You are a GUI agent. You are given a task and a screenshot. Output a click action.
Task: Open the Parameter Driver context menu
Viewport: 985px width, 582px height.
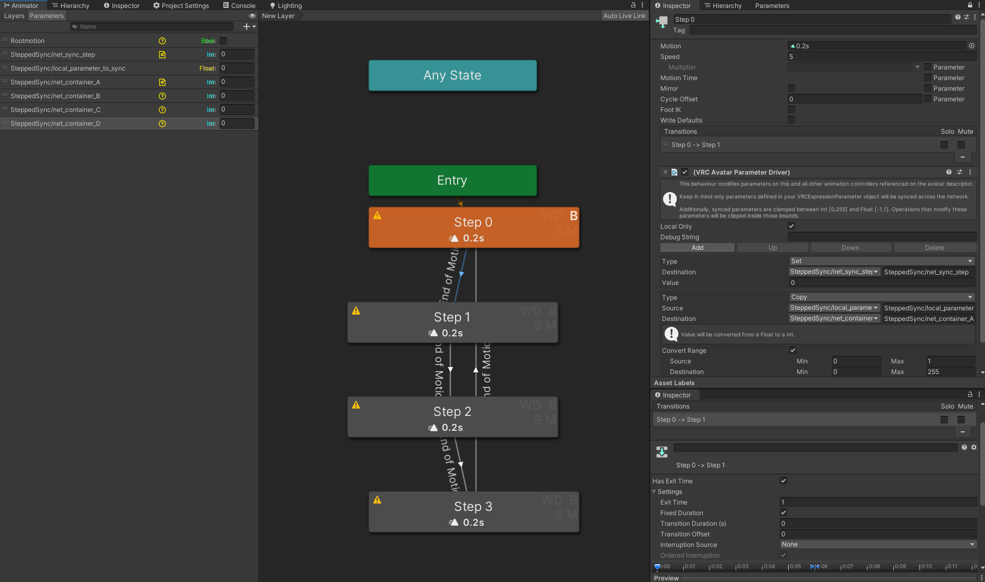pyautogui.click(x=970, y=172)
